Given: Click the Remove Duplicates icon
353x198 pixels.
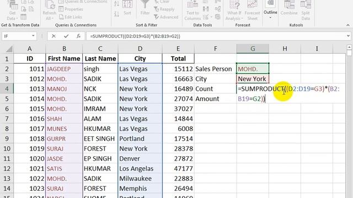Looking at the screenshot, I should 206,9.
